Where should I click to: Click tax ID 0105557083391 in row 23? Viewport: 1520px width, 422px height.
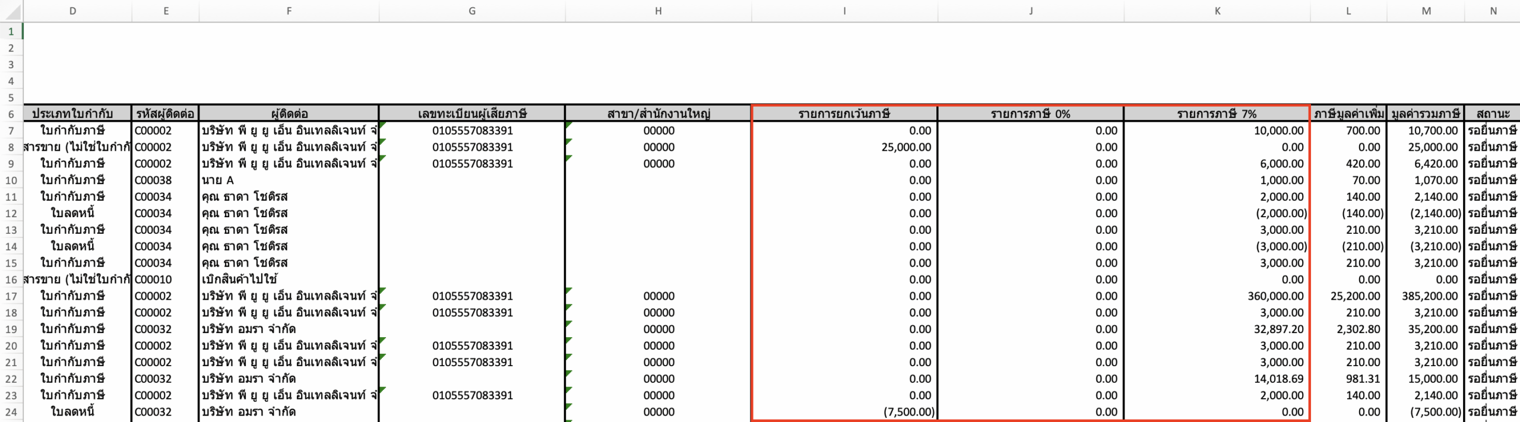click(472, 395)
